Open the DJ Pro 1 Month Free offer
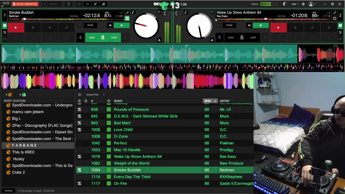Screen dimensions: 345x194 tap(25, 4)
